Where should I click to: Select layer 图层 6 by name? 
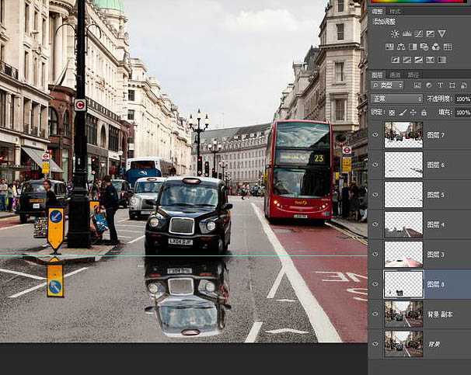pos(435,165)
